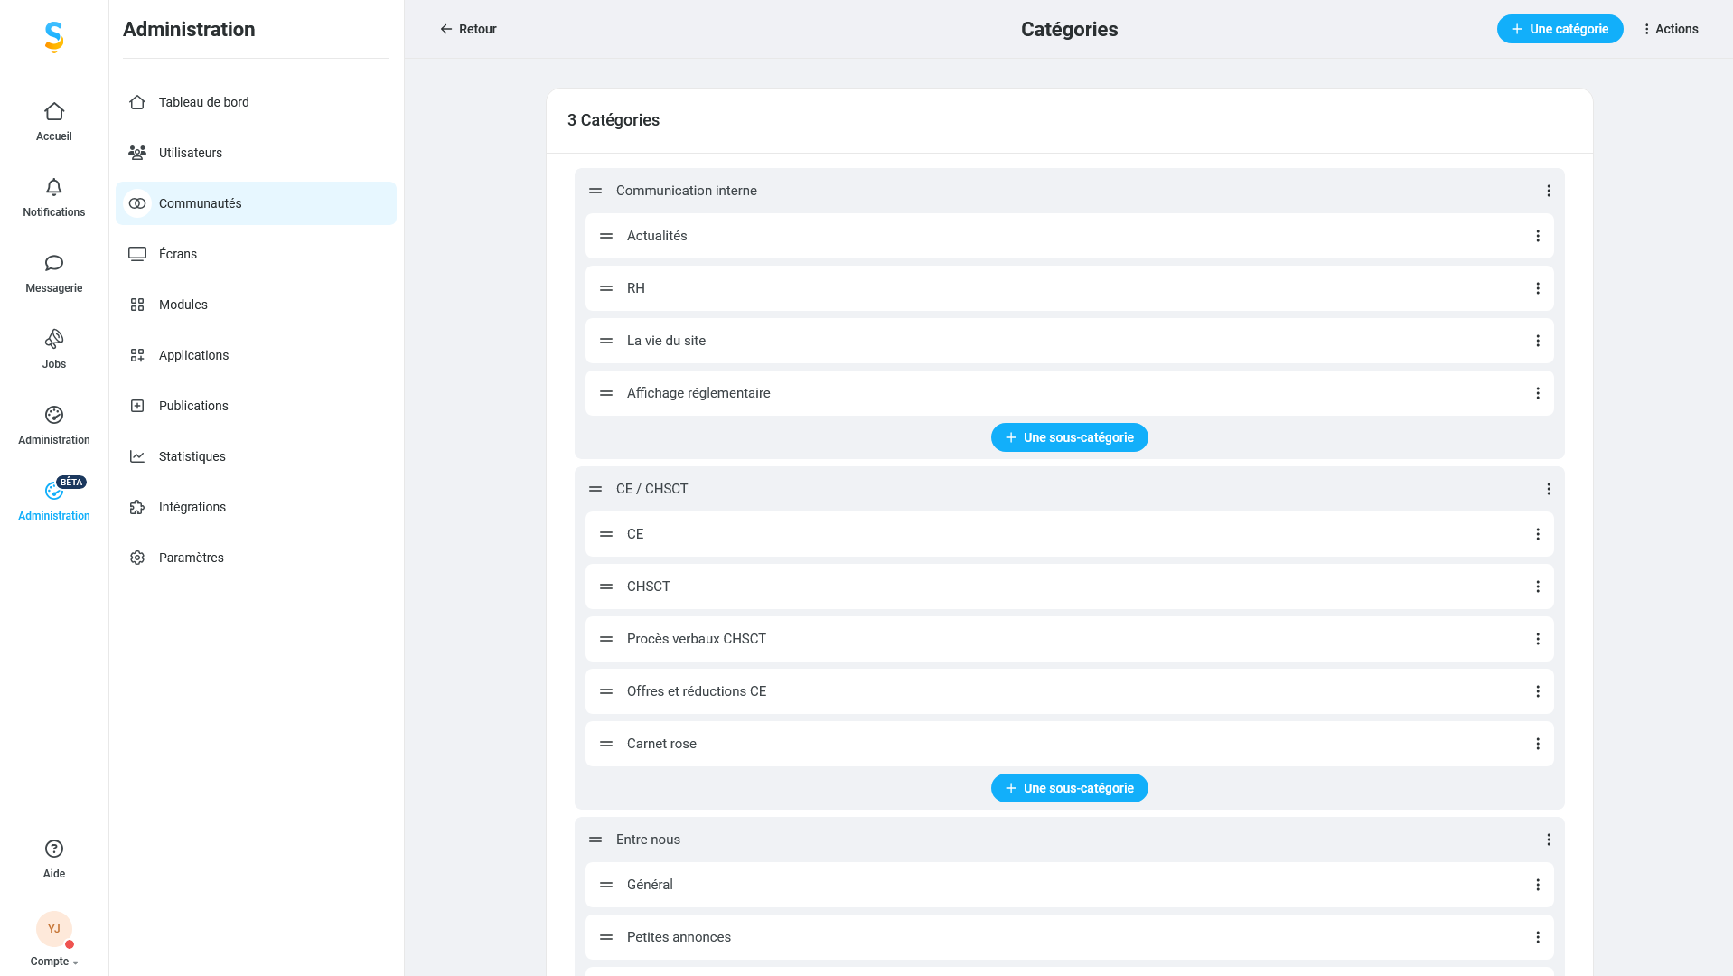Open options menu for Petites annonces
This screenshot has height=976, width=1733.
[1538, 937]
